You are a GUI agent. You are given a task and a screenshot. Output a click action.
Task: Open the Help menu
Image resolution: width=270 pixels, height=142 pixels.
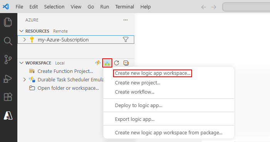click(x=145, y=7)
